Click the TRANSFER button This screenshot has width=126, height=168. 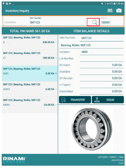tap(75, 100)
